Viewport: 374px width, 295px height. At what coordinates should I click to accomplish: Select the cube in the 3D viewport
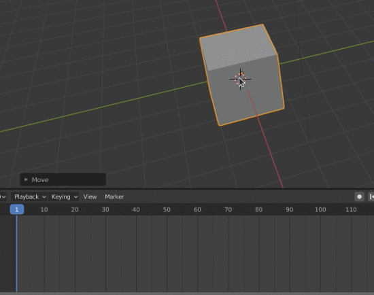241,75
